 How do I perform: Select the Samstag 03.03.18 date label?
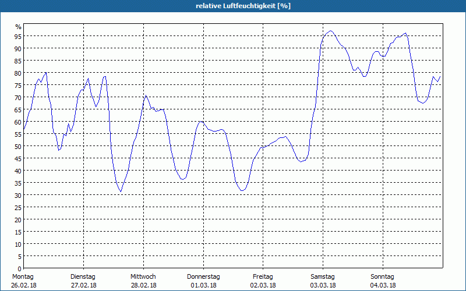tap(323, 281)
